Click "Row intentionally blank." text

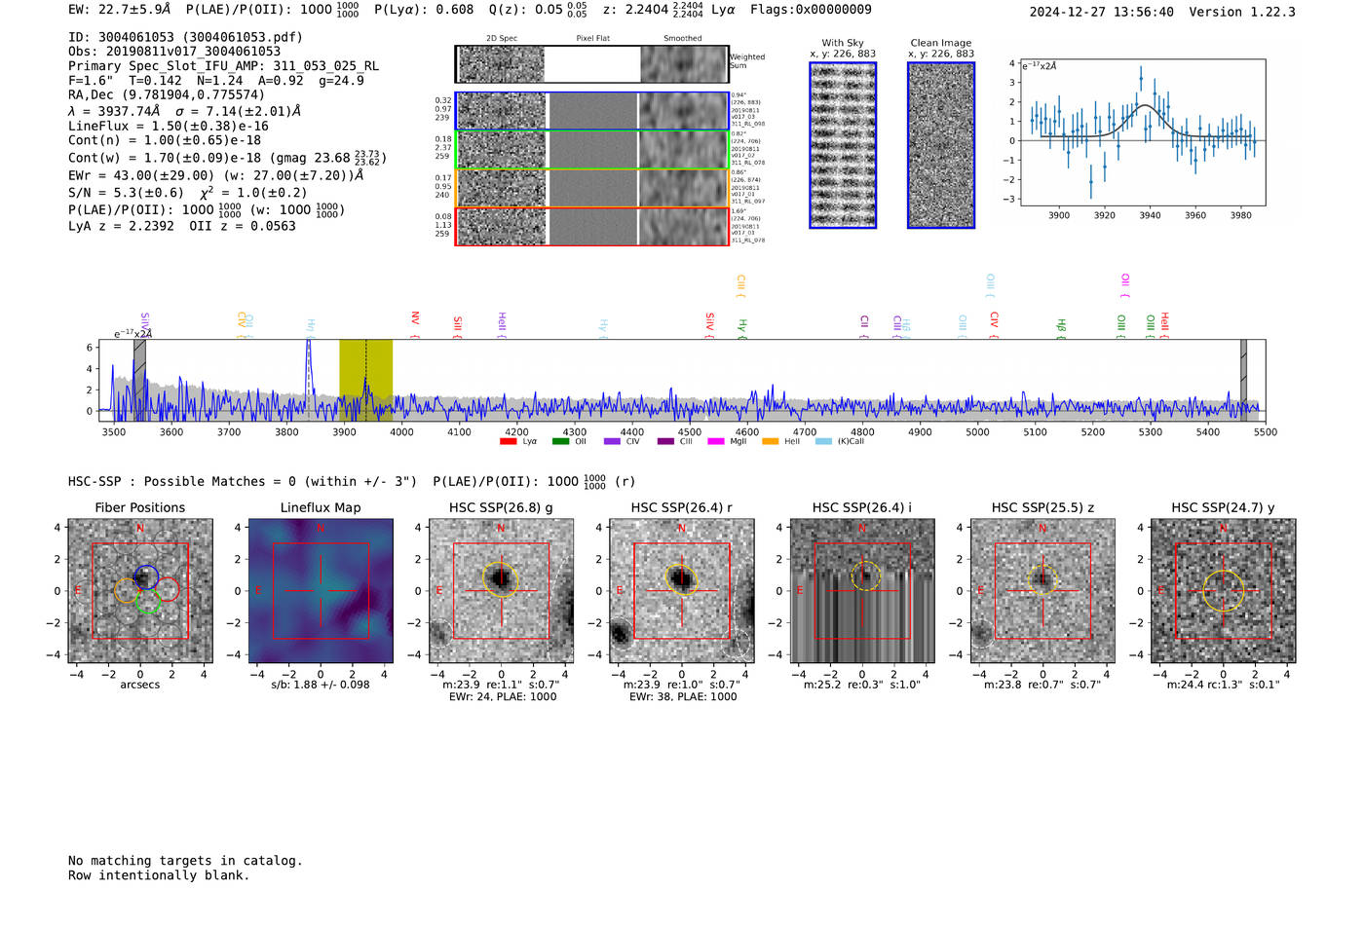(x=159, y=875)
